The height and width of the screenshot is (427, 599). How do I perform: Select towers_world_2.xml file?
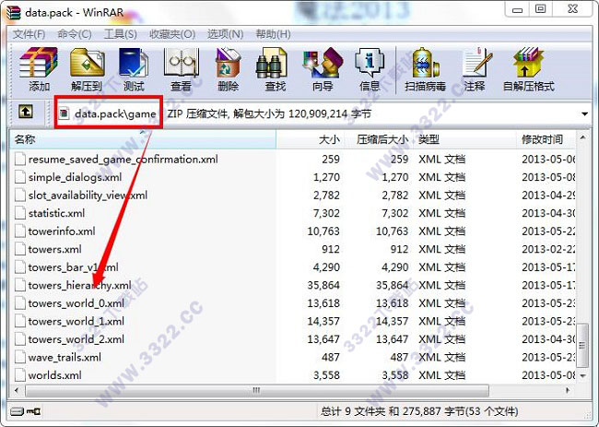76,338
